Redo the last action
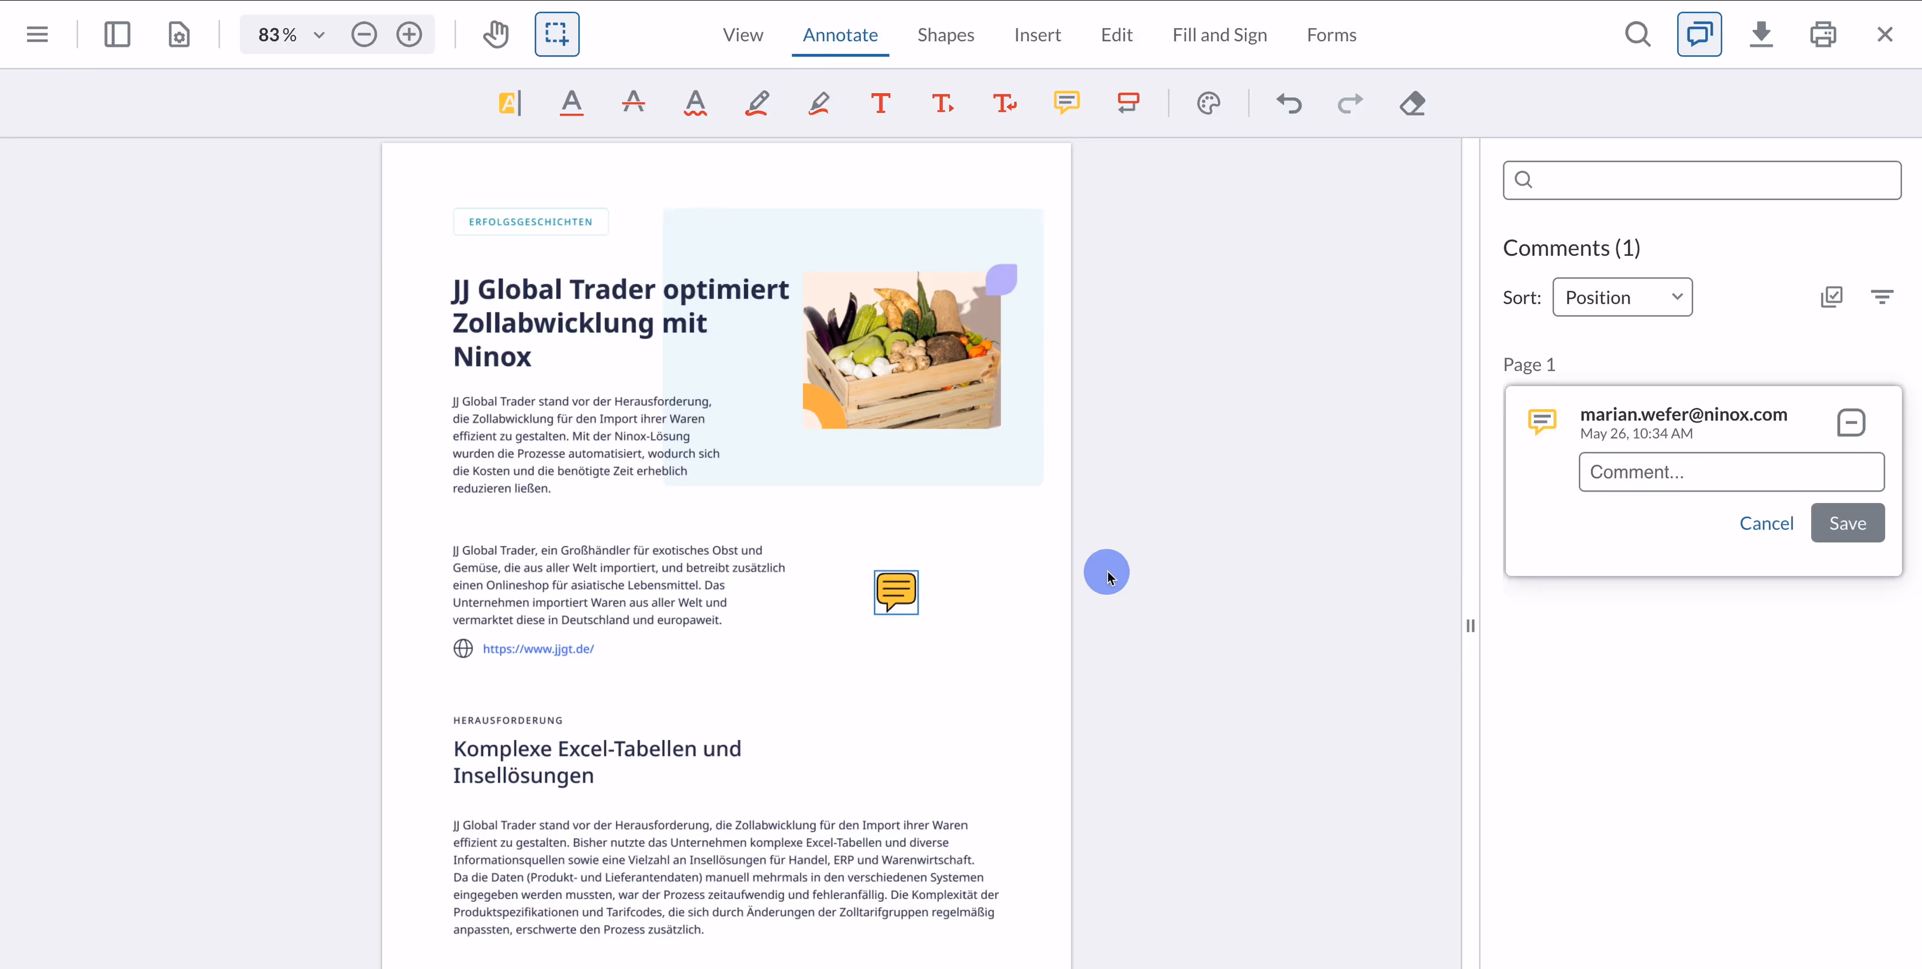Image resolution: width=1922 pixels, height=969 pixels. tap(1350, 103)
